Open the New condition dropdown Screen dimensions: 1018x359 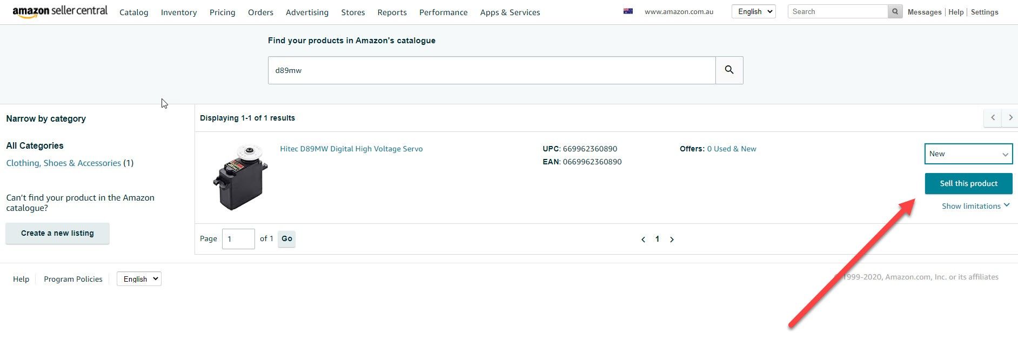968,154
